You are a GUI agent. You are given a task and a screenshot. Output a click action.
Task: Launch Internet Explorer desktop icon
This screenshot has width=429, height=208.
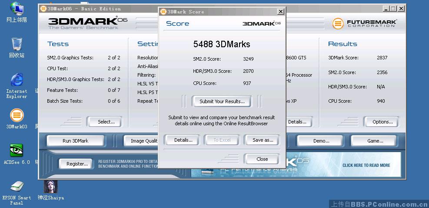pyautogui.click(x=17, y=80)
